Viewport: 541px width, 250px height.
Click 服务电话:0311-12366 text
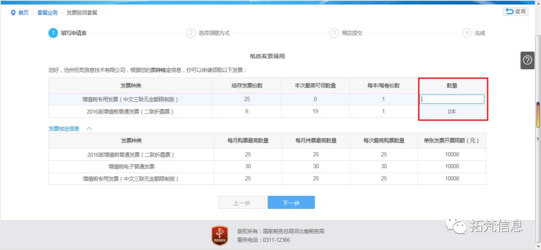pos(263,240)
